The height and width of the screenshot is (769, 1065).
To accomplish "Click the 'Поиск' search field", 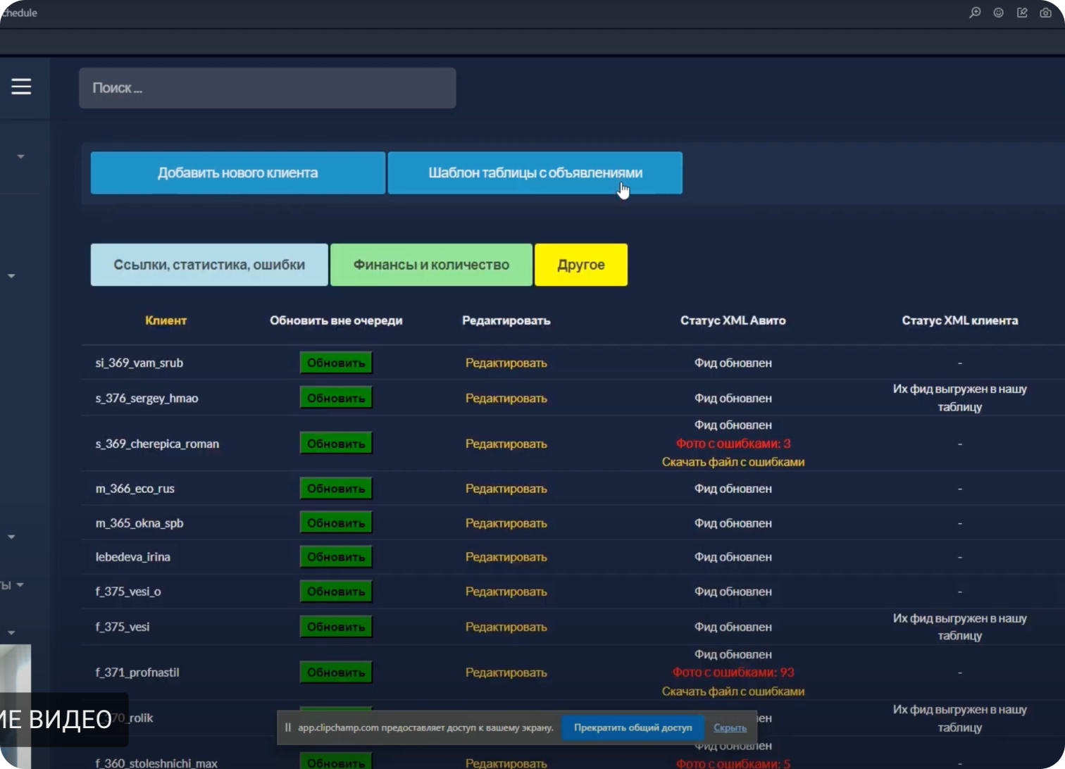I will point(268,88).
